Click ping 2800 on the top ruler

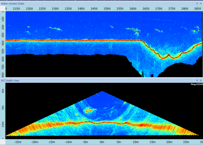tap(185, 8)
